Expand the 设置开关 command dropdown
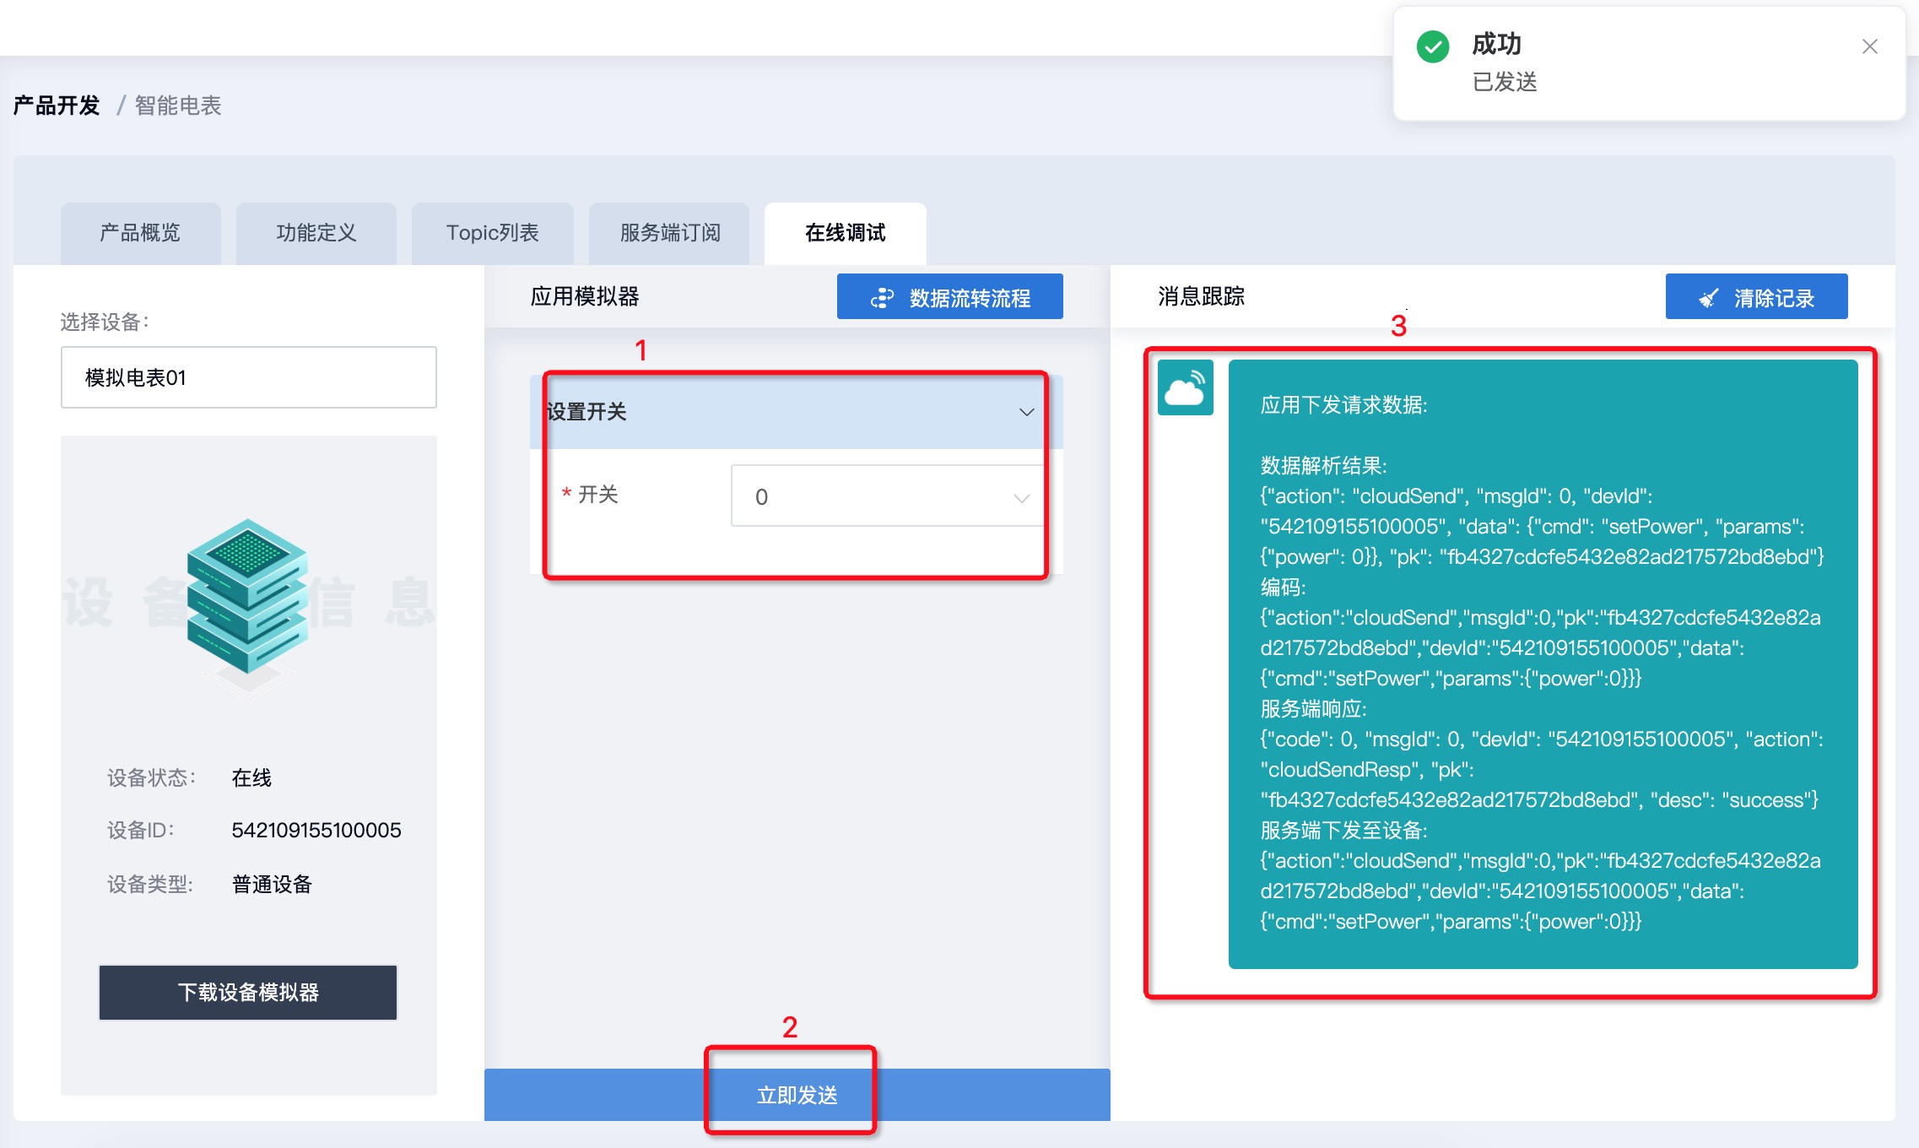The width and height of the screenshot is (1919, 1148). [x=793, y=412]
